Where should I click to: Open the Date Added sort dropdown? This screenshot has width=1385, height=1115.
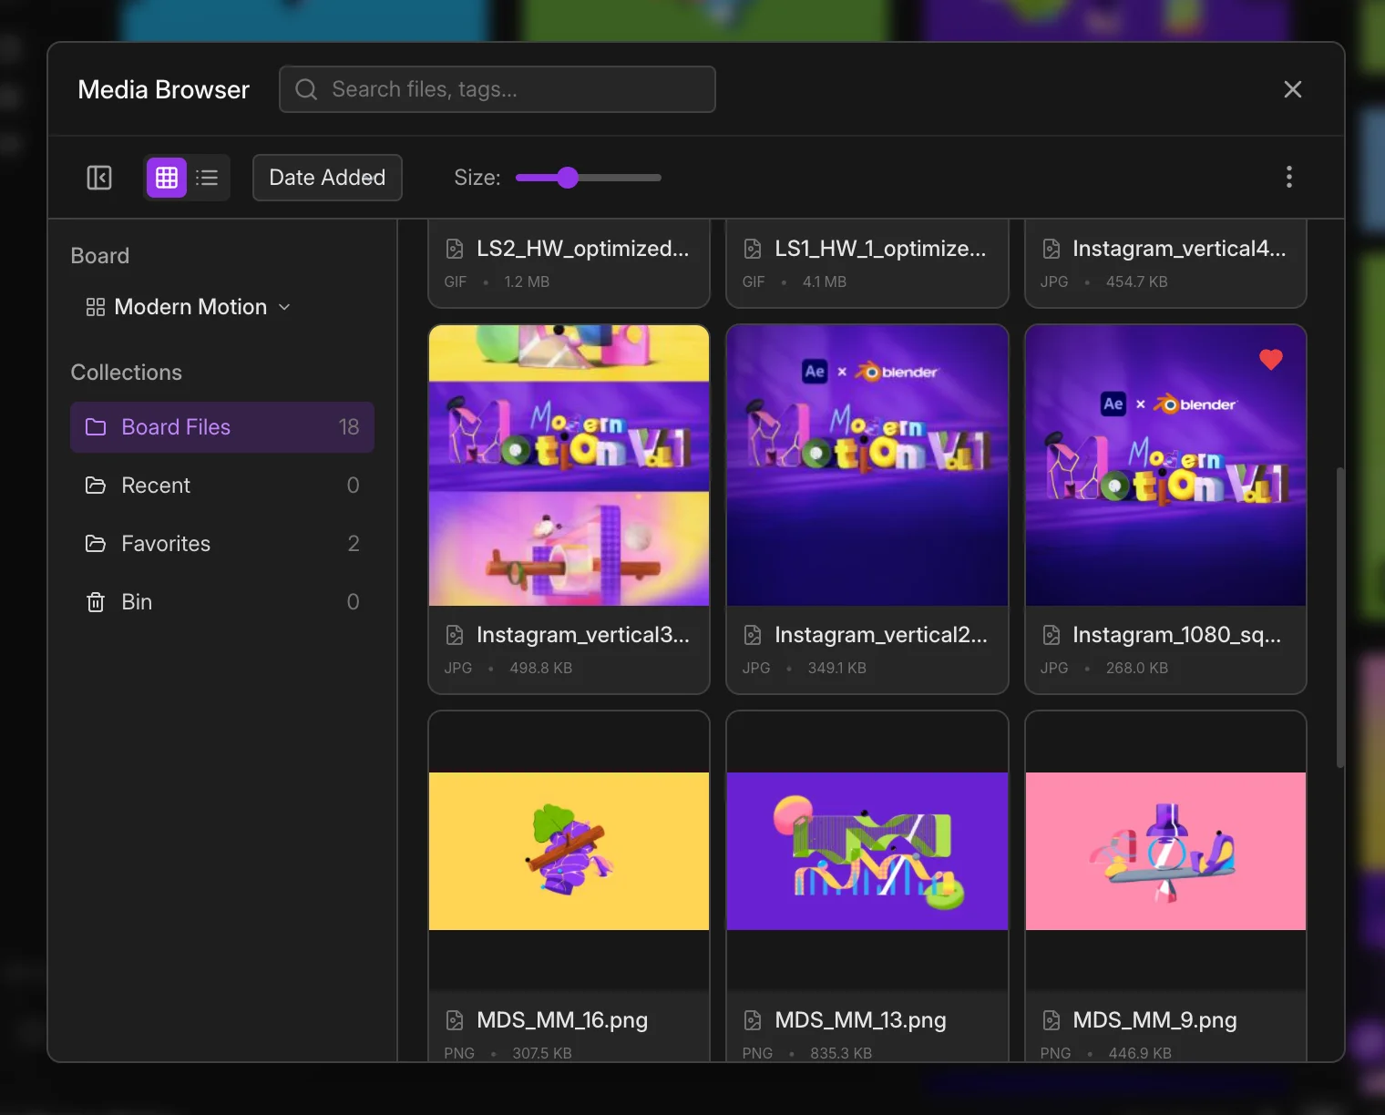(x=327, y=178)
